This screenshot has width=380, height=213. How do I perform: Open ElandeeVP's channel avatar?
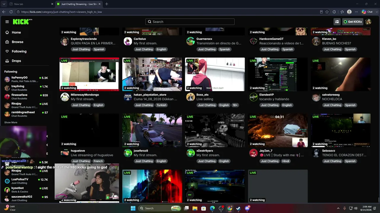253,97
